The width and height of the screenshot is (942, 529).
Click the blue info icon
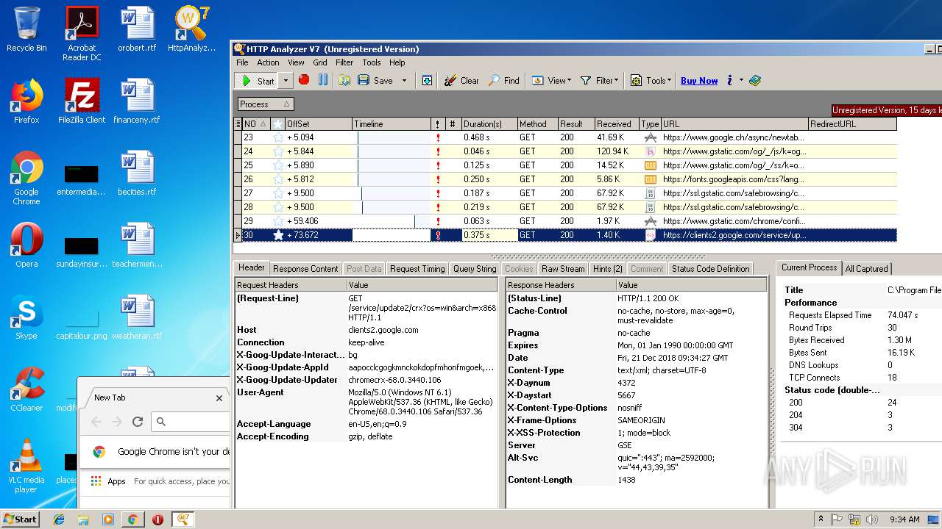(x=729, y=80)
